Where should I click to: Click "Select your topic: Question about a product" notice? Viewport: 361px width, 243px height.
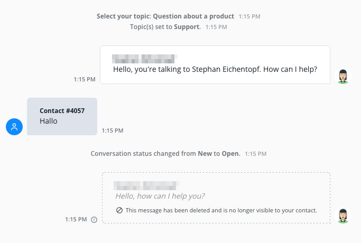click(165, 16)
